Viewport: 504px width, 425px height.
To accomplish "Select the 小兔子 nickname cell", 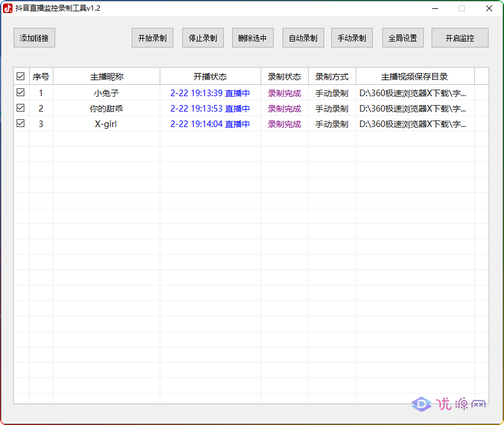I will coord(107,93).
